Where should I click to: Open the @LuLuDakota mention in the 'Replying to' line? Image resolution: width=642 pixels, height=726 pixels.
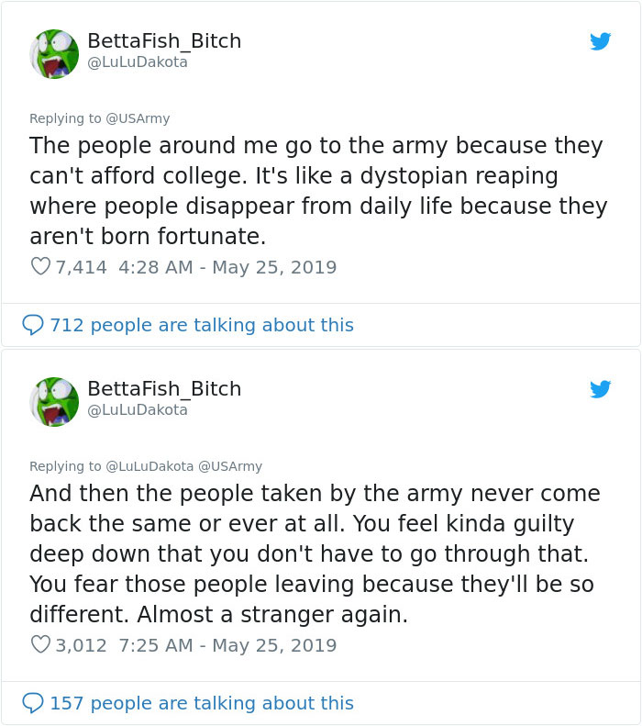coord(149,466)
